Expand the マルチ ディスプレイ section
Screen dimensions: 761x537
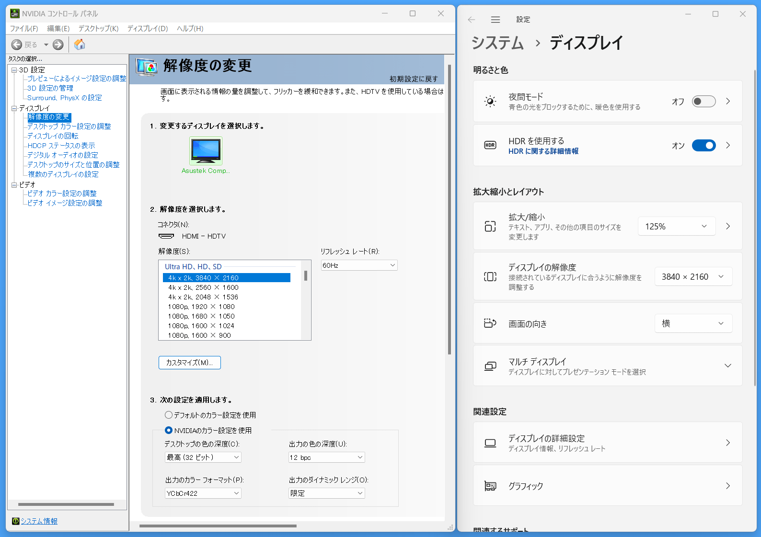(728, 366)
